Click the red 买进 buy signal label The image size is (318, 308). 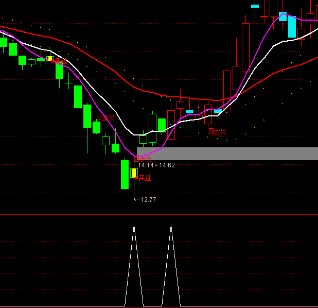click(x=145, y=178)
